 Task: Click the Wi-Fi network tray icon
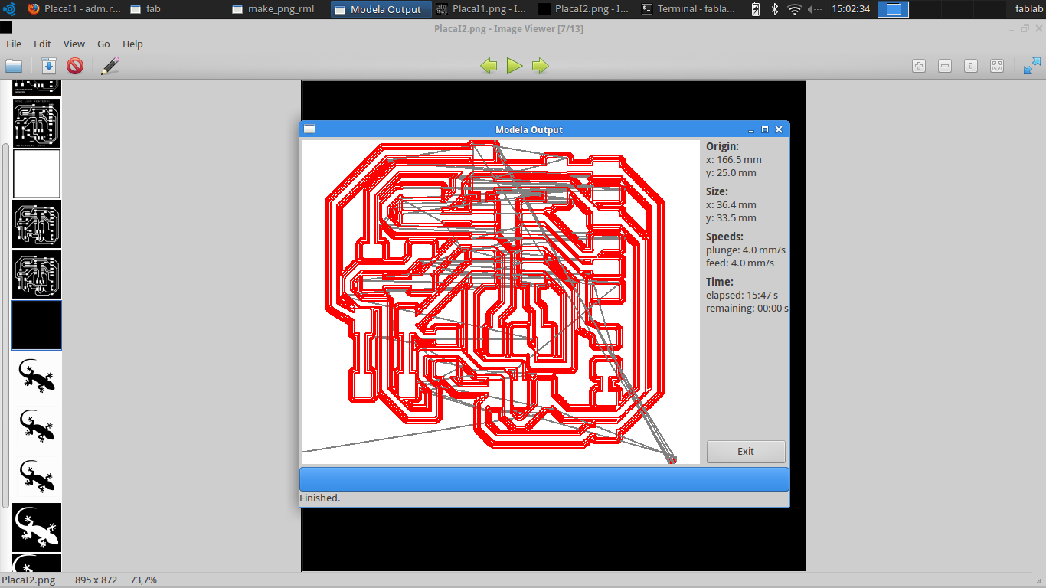794,9
